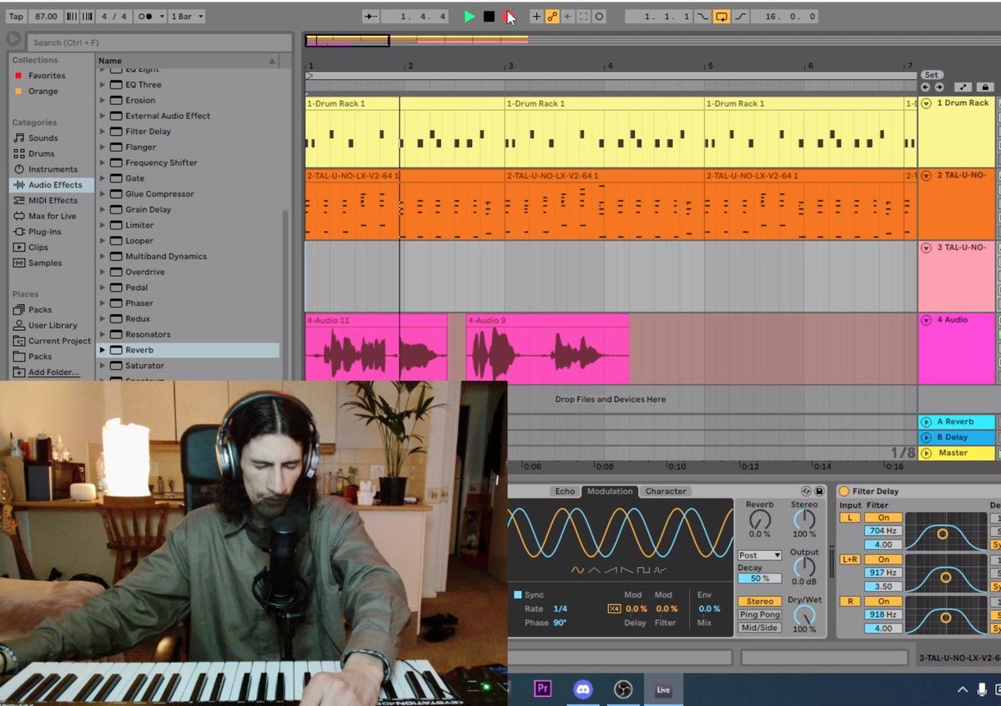Open the Samples category

point(45,263)
